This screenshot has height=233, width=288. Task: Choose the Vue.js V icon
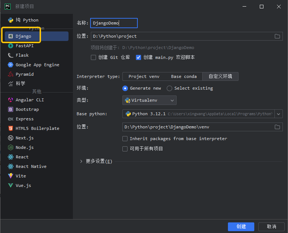(x=11, y=185)
